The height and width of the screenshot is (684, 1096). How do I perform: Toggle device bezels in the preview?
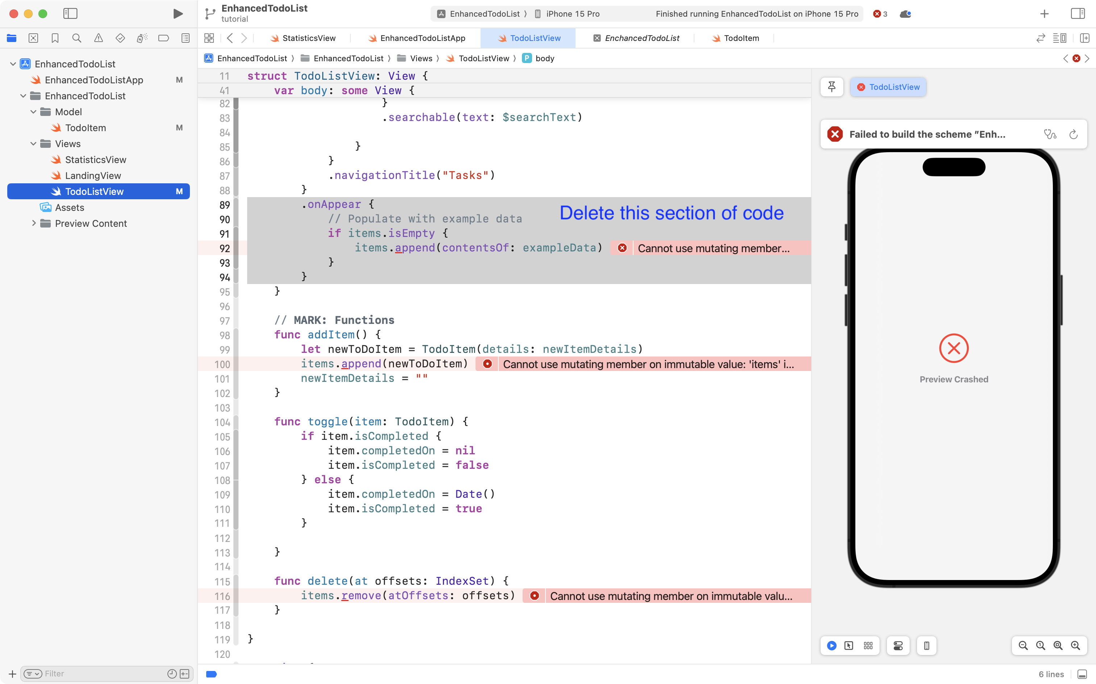click(x=926, y=646)
